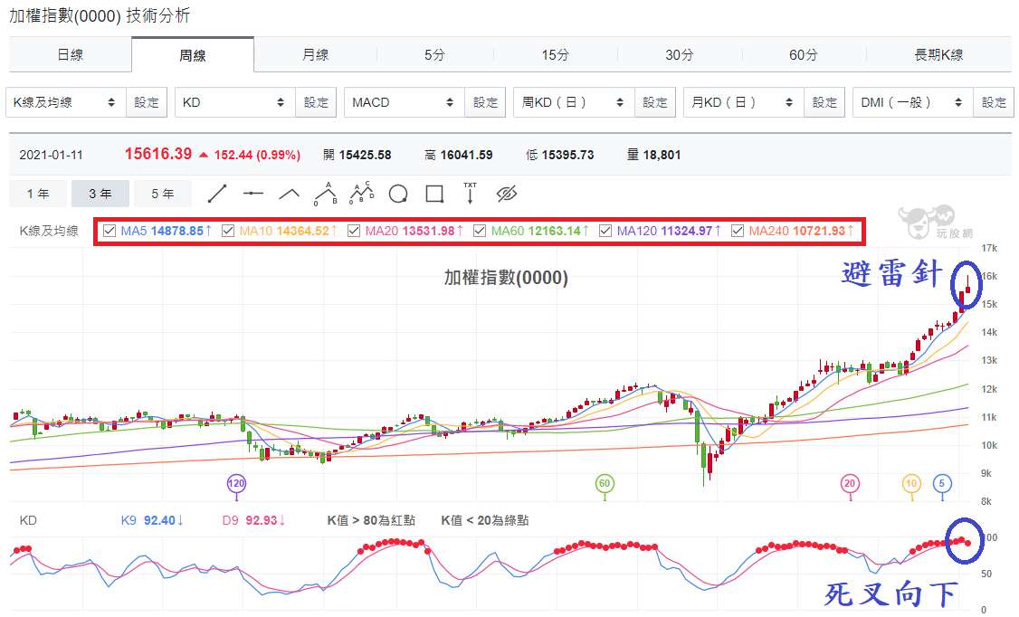The height and width of the screenshot is (617, 1019).
Task: Switch to the 30分 tab
Action: [679, 55]
